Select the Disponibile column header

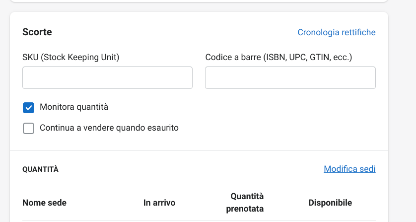pyautogui.click(x=330, y=203)
